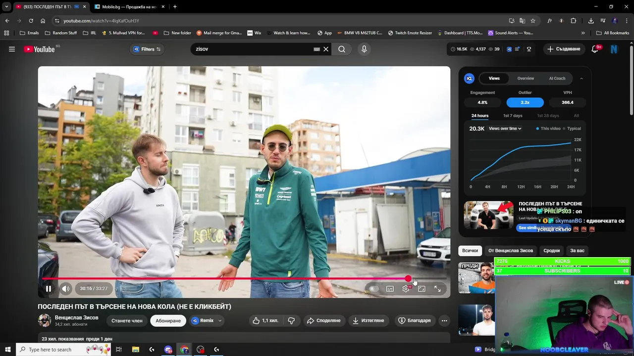Click the channel avatar of Венцислав Зисов
This screenshot has width=634, height=356.
coord(45,320)
